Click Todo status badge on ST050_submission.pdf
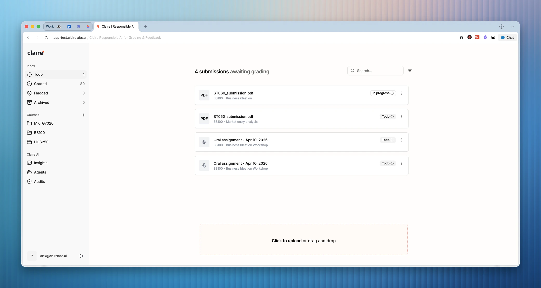541x288 pixels. coord(387,117)
